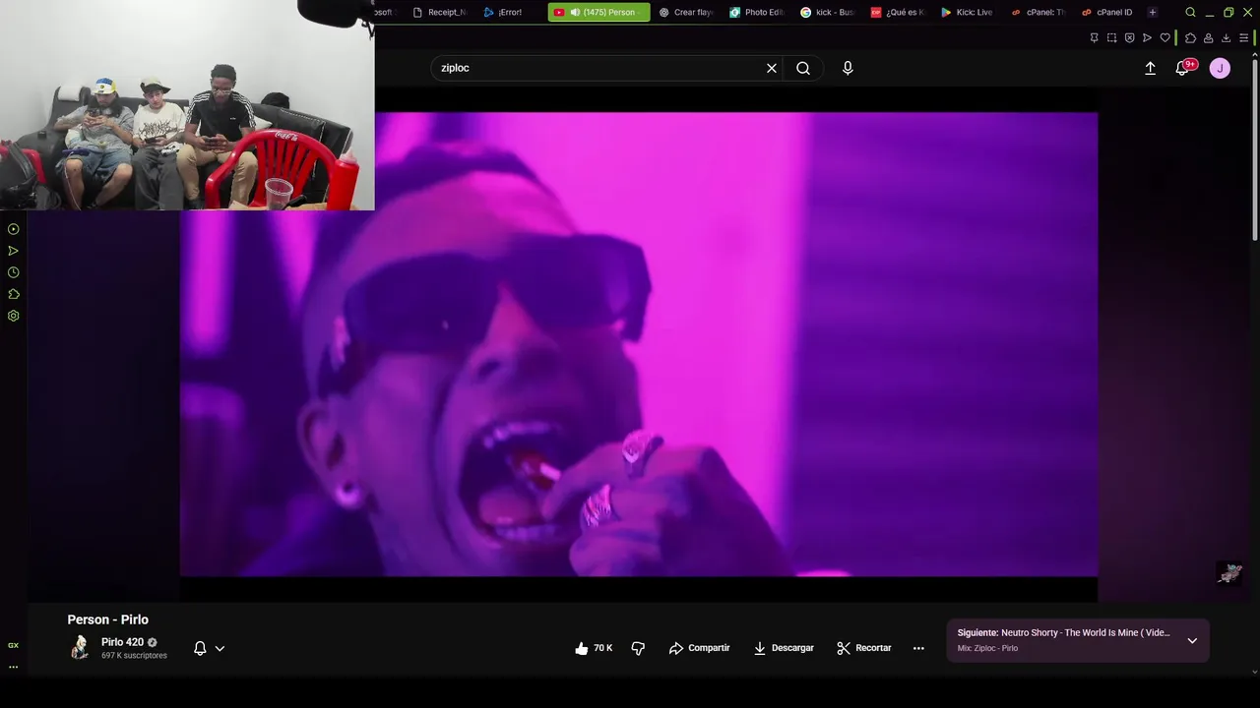1260x708 pixels.
Task: Click the Recortar button
Action: pyautogui.click(x=864, y=648)
